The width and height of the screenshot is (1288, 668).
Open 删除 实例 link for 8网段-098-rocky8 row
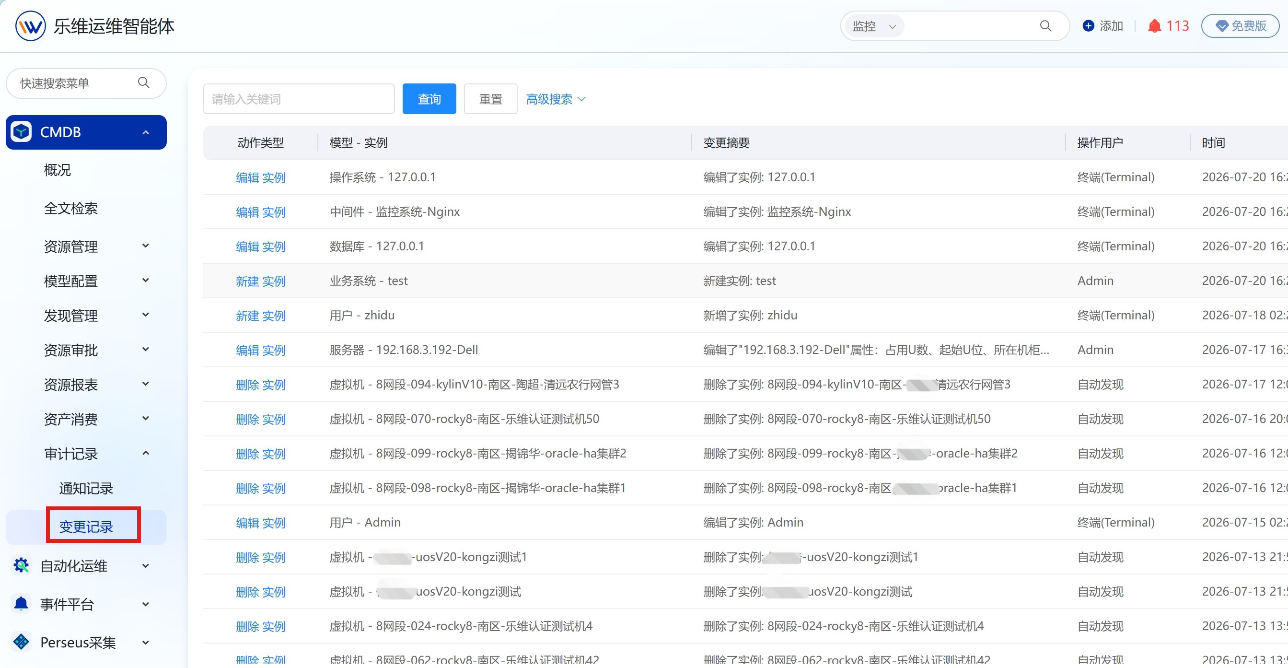tap(260, 488)
